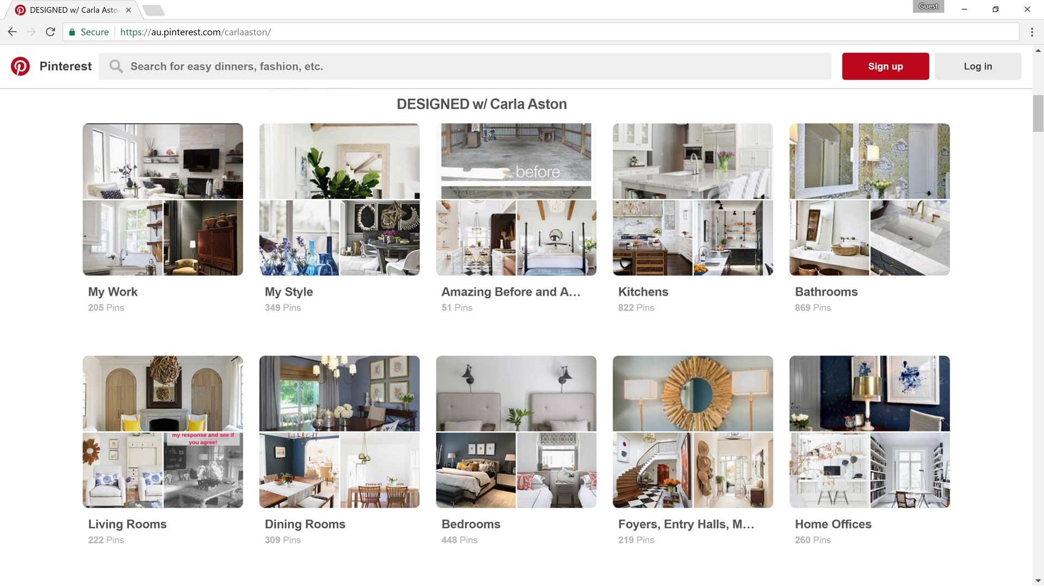Click the Guest profile badge
The height and width of the screenshot is (587, 1044).
point(928,7)
